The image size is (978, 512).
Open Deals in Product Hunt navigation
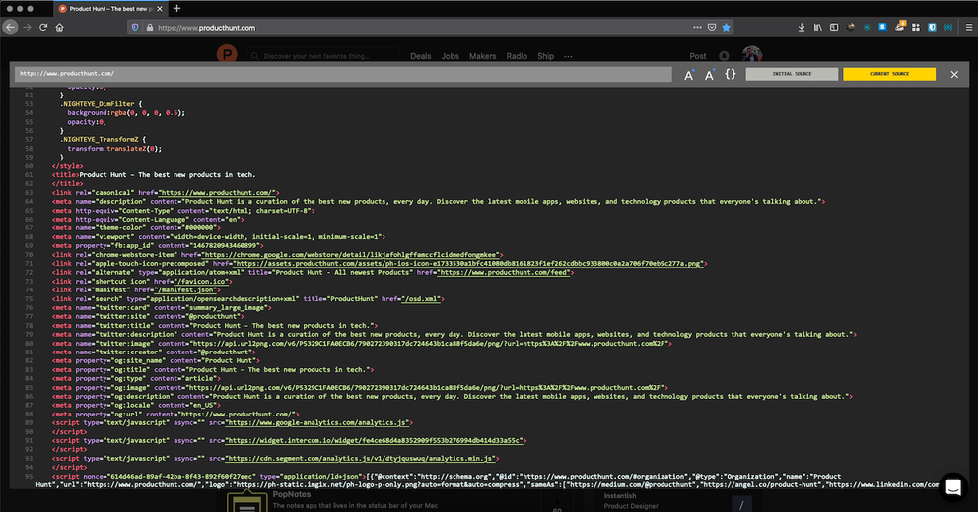420,56
